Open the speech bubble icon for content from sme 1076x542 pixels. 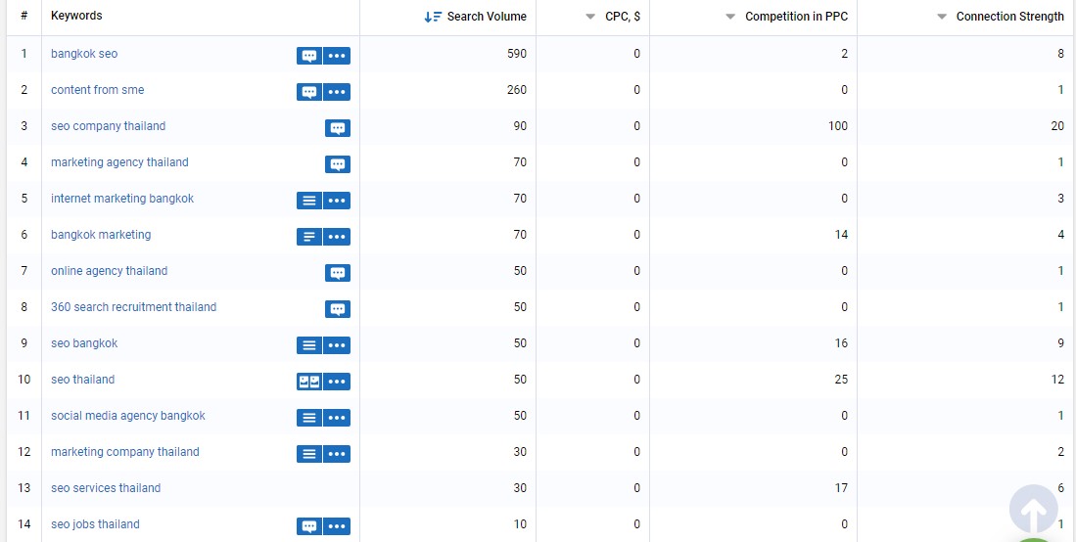(x=308, y=92)
